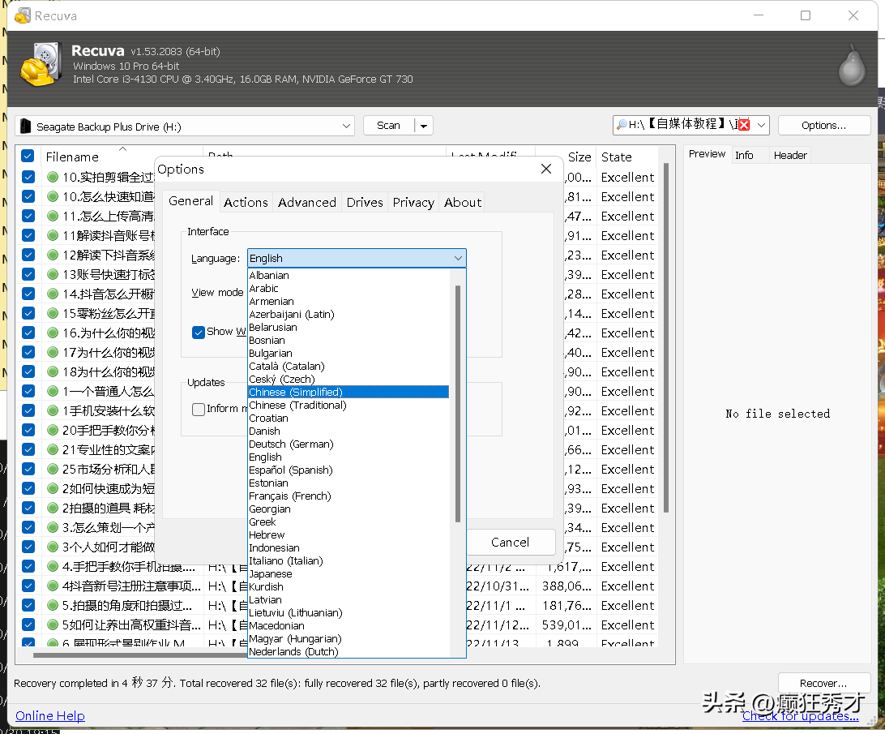Sort by the Size column header

pos(579,157)
